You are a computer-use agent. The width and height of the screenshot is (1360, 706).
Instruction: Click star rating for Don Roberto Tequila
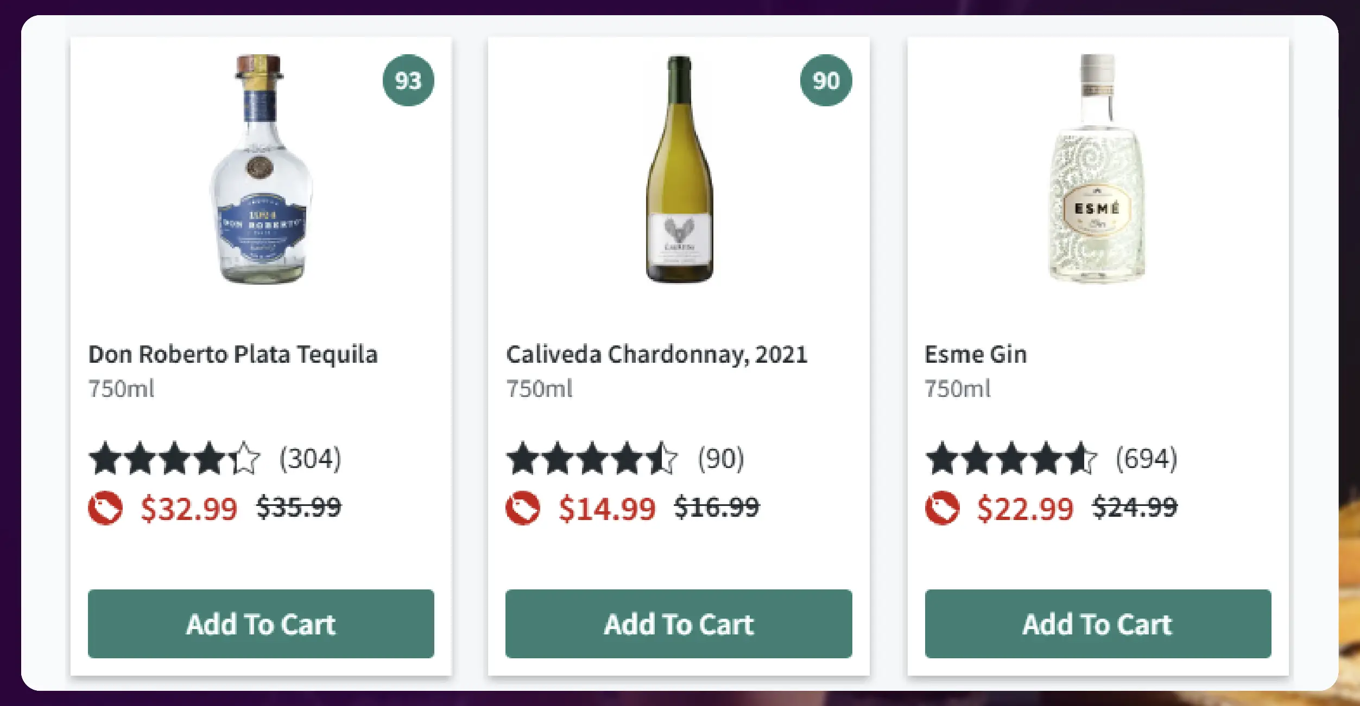(174, 458)
